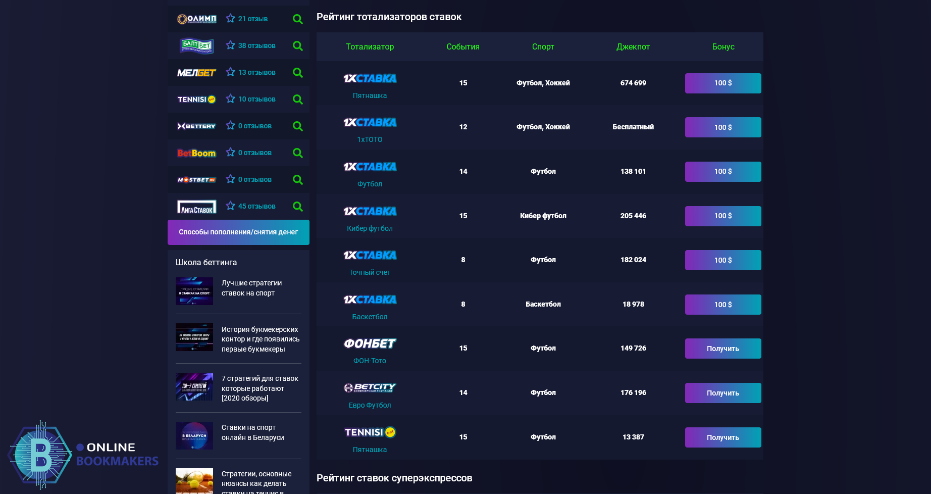931x494 pixels.
Task: Click the search icon in Bettery row
Action: 297,126
